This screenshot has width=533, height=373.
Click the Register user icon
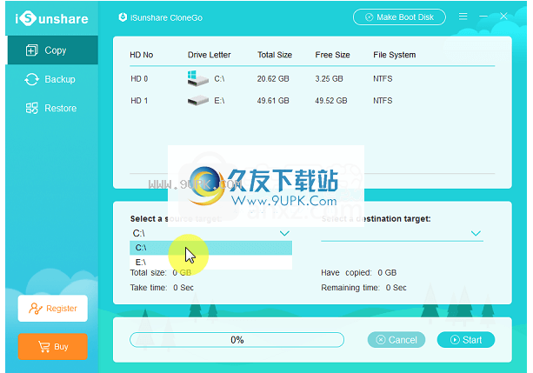pos(36,309)
